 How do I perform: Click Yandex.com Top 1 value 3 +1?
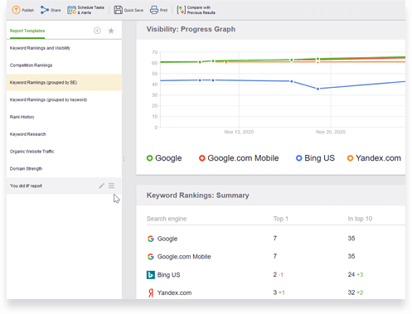point(279,292)
